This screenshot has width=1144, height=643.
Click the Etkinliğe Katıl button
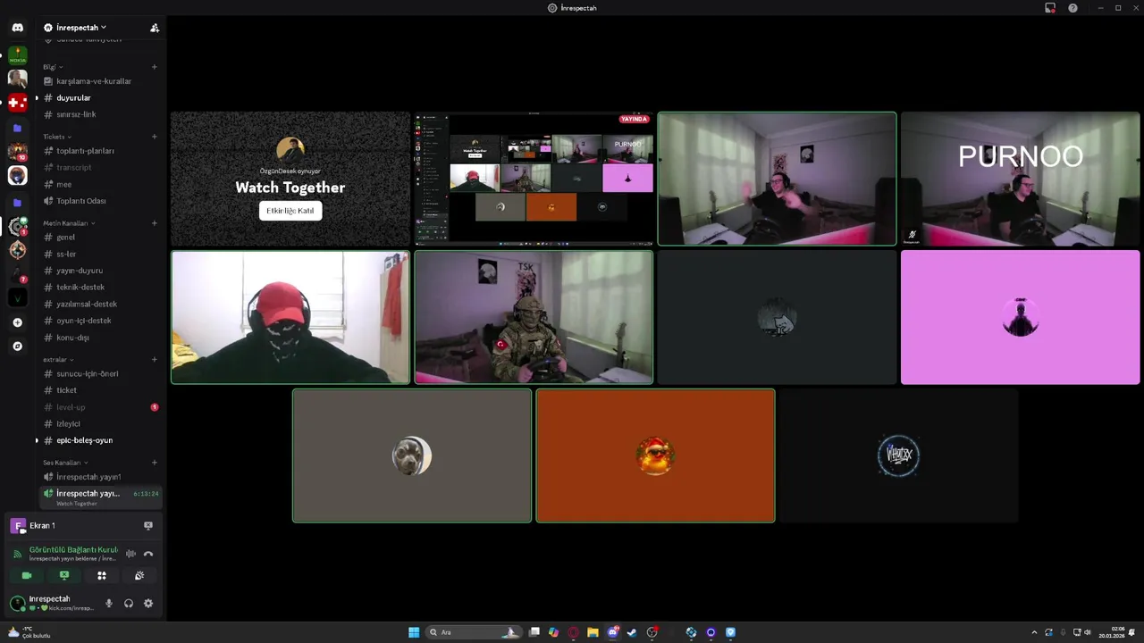(290, 211)
